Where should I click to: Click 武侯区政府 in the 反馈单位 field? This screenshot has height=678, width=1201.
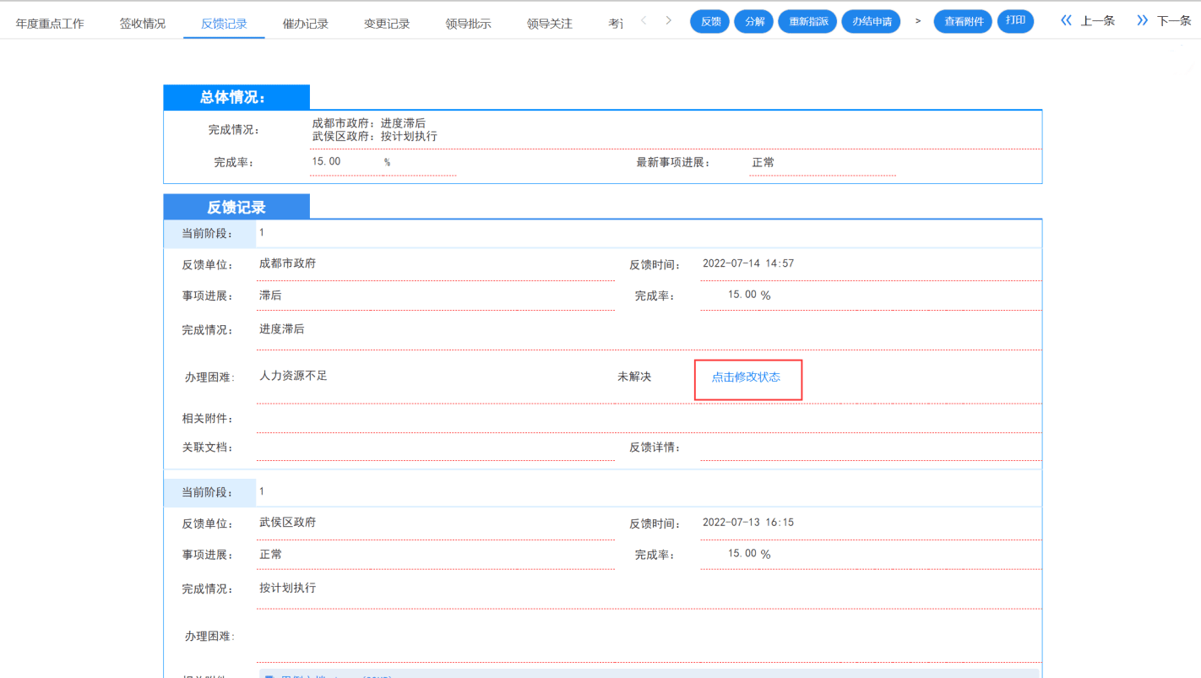(x=287, y=523)
